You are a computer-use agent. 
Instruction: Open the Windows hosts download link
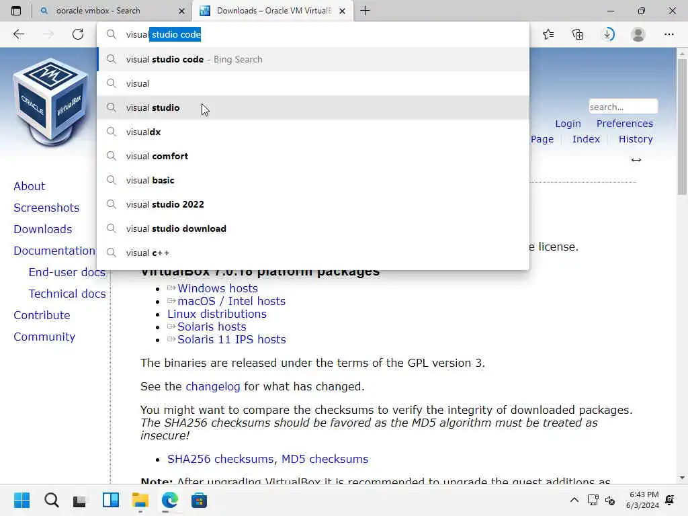tap(217, 288)
